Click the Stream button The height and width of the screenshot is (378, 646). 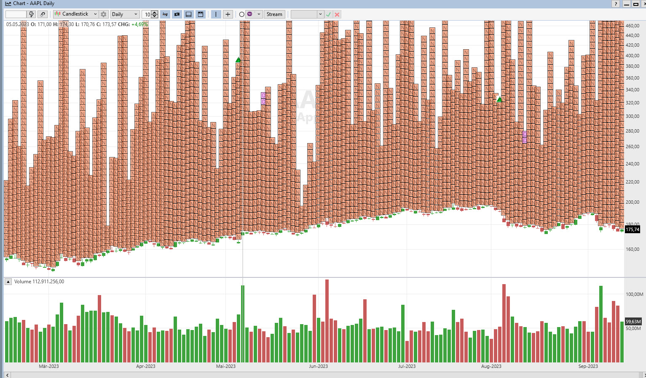point(274,14)
